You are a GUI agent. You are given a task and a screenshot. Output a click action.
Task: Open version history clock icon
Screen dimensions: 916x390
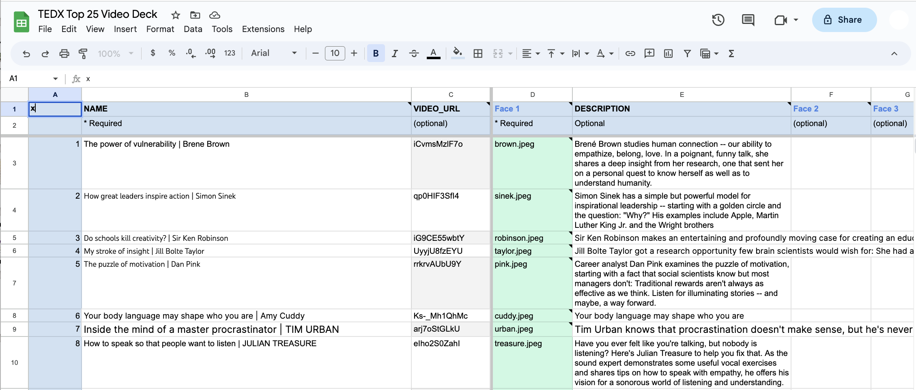(718, 20)
